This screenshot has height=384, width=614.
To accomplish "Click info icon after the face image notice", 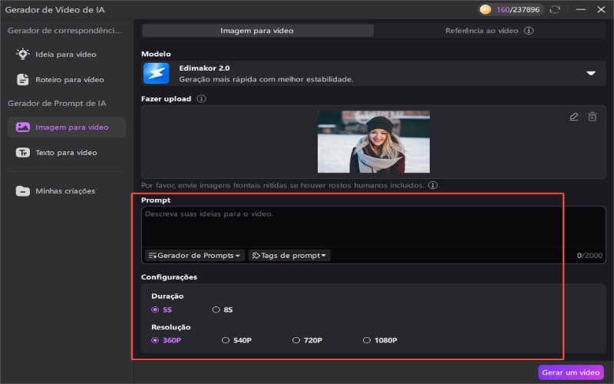I will point(433,186).
